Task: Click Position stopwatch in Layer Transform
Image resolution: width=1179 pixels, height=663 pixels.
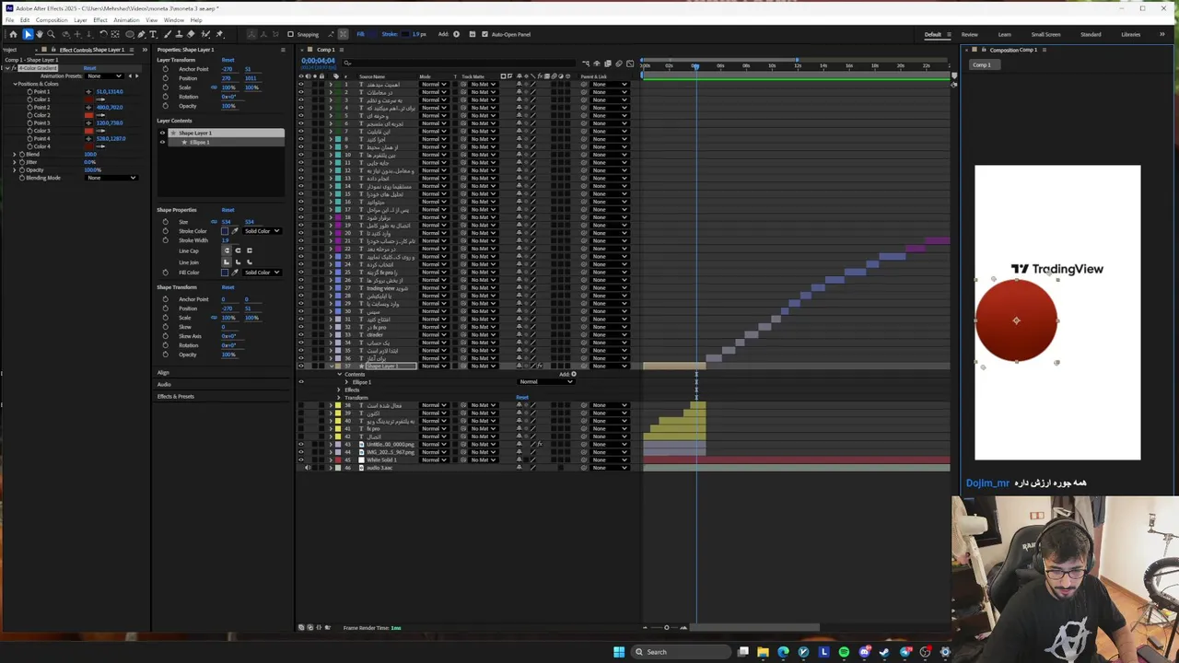Action: point(166,78)
